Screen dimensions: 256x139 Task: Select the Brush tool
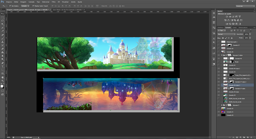3,38
